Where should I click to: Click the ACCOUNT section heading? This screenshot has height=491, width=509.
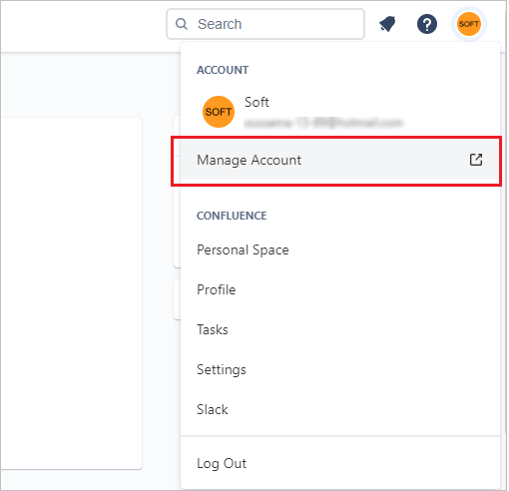tap(223, 70)
